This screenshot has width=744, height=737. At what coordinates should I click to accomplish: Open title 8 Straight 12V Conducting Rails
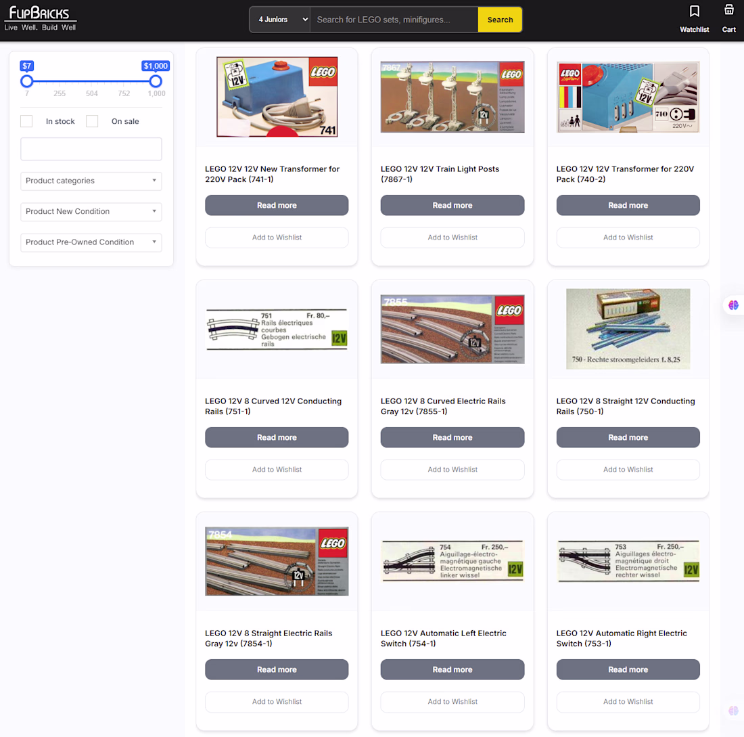pos(626,406)
